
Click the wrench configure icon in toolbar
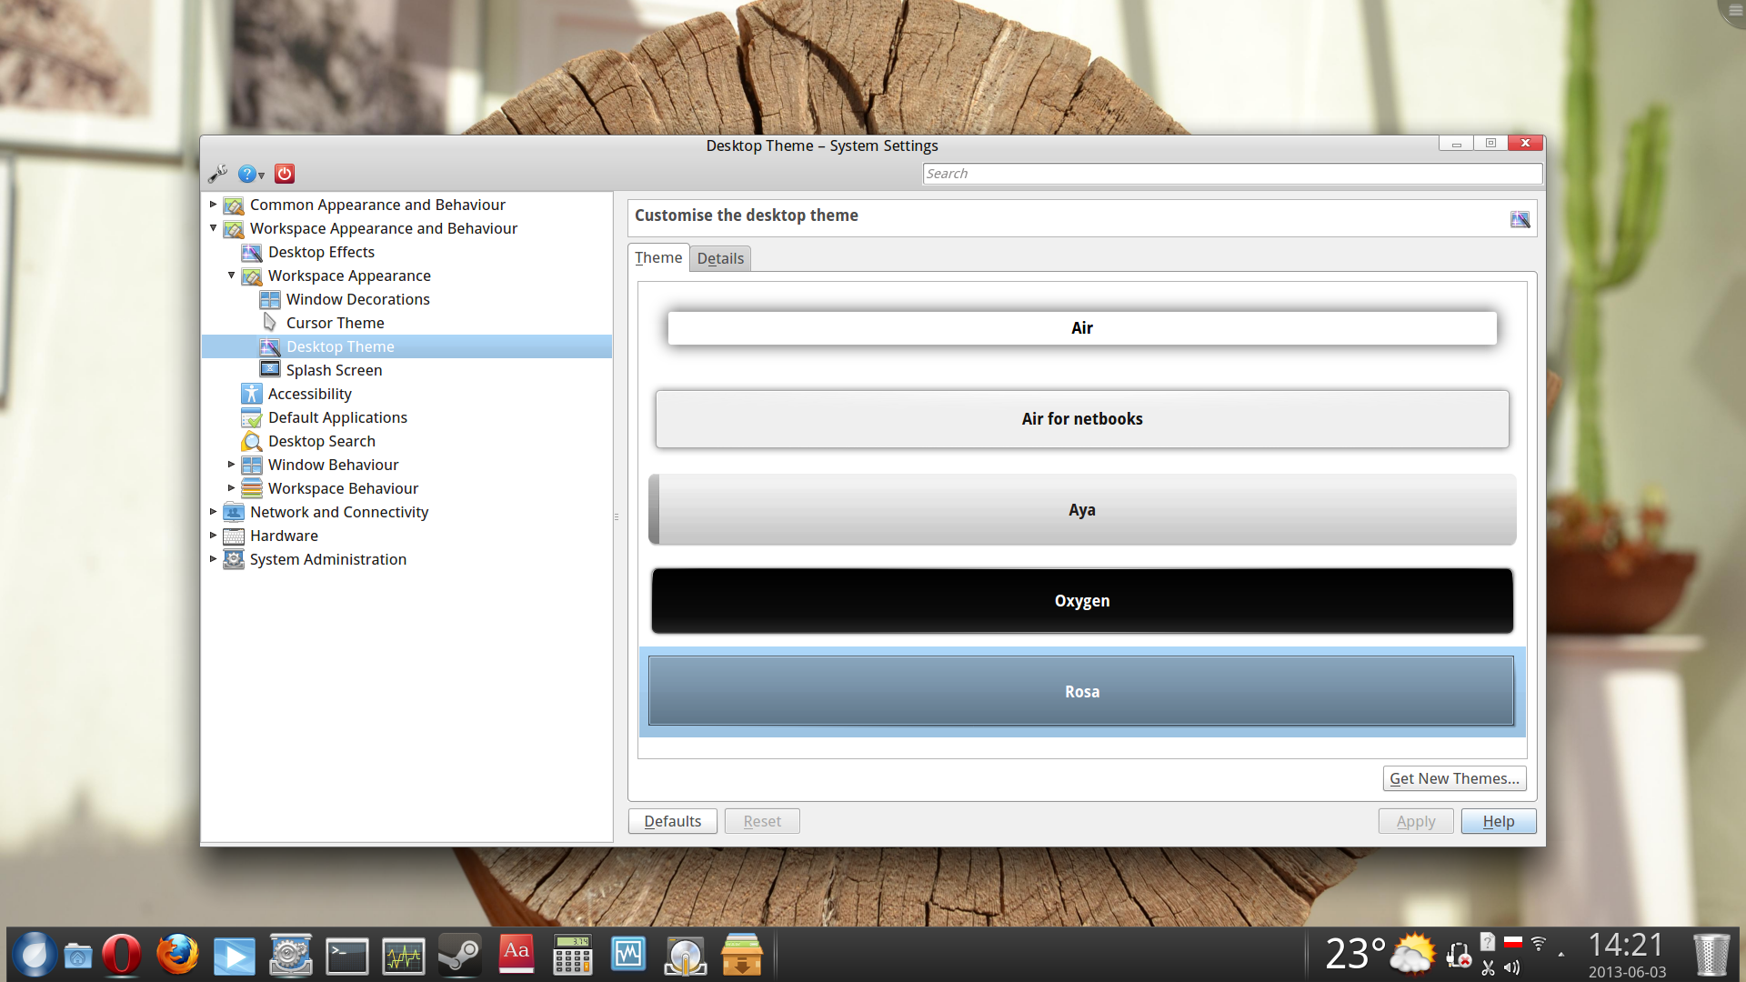point(217,174)
